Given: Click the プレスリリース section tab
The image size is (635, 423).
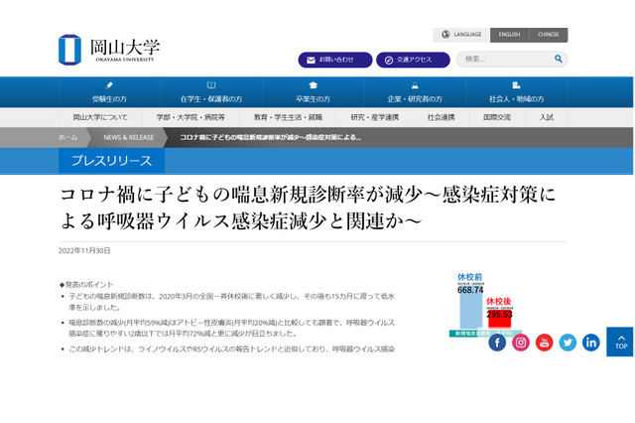Looking at the screenshot, I should coord(111,161).
